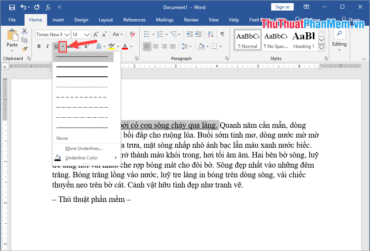This screenshot has height=251, width=370.
Task: Enable numbered list formatting
Action: coord(160,34)
